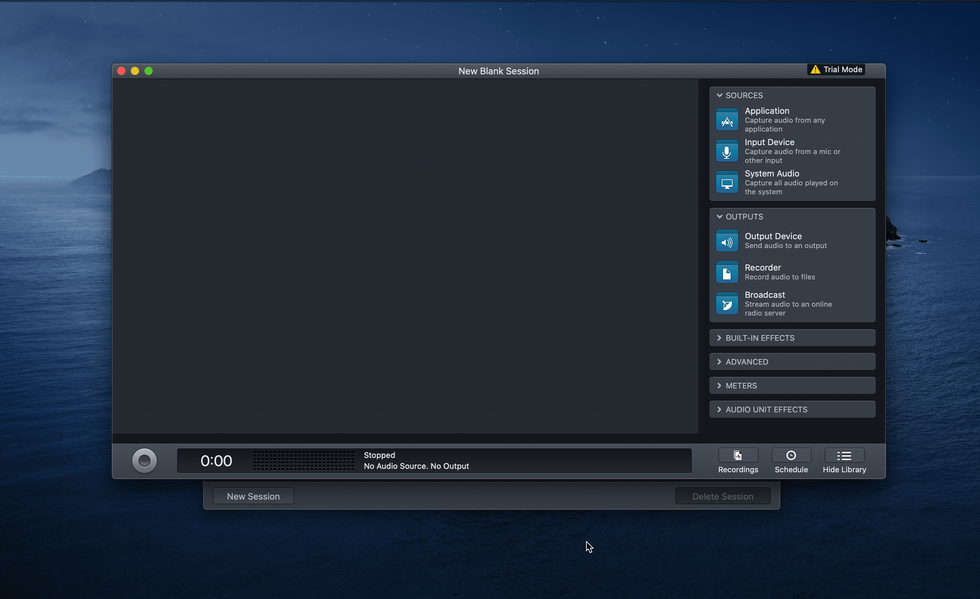
Task: Click the 'System Audio' title text
Action: (x=772, y=174)
